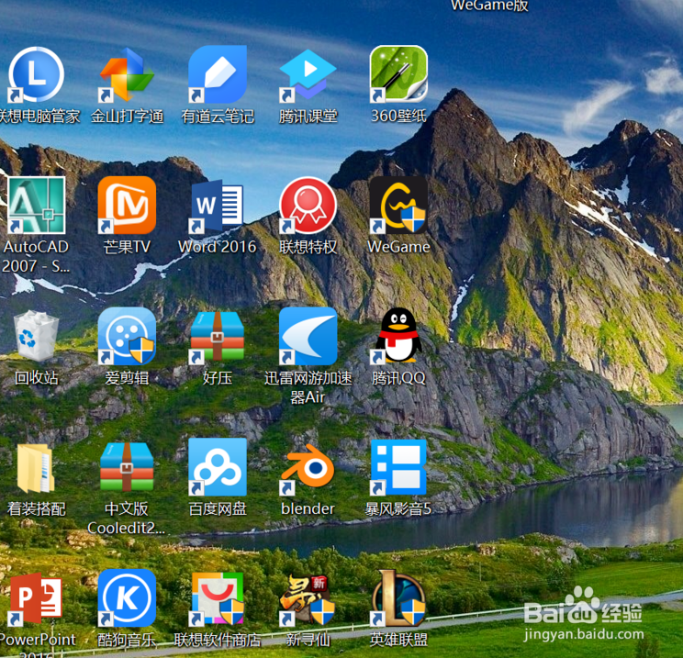Click the 联想软件商店 store icon
Image resolution: width=683 pixels, height=658 pixels.
[218, 598]
